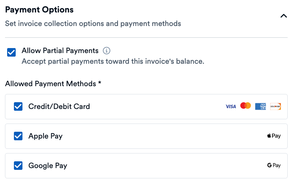
Task: Click the Google Pay label text
Action: pos(48,166)
